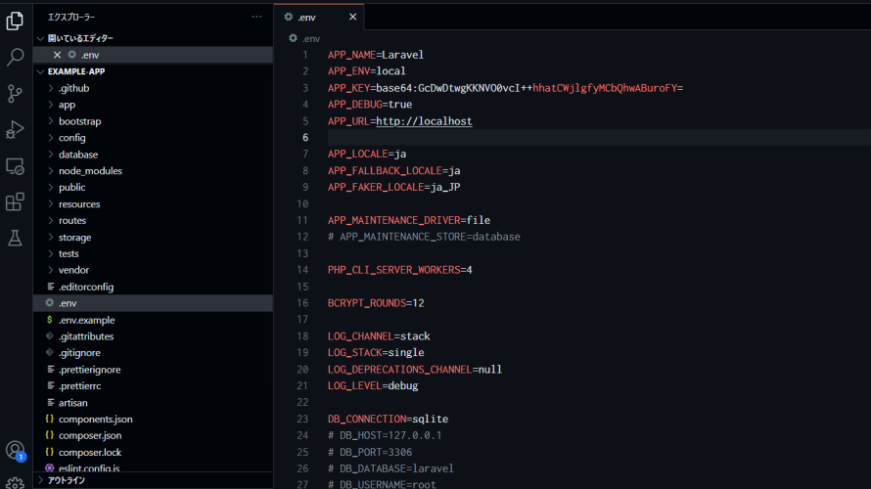
Task: Click the commented APP_MAINTENANCE_STORE line
Action: click(424, 237)
